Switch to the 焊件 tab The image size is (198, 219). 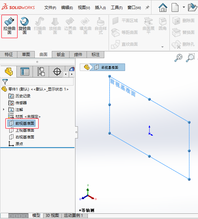click(x=78, y=54)
